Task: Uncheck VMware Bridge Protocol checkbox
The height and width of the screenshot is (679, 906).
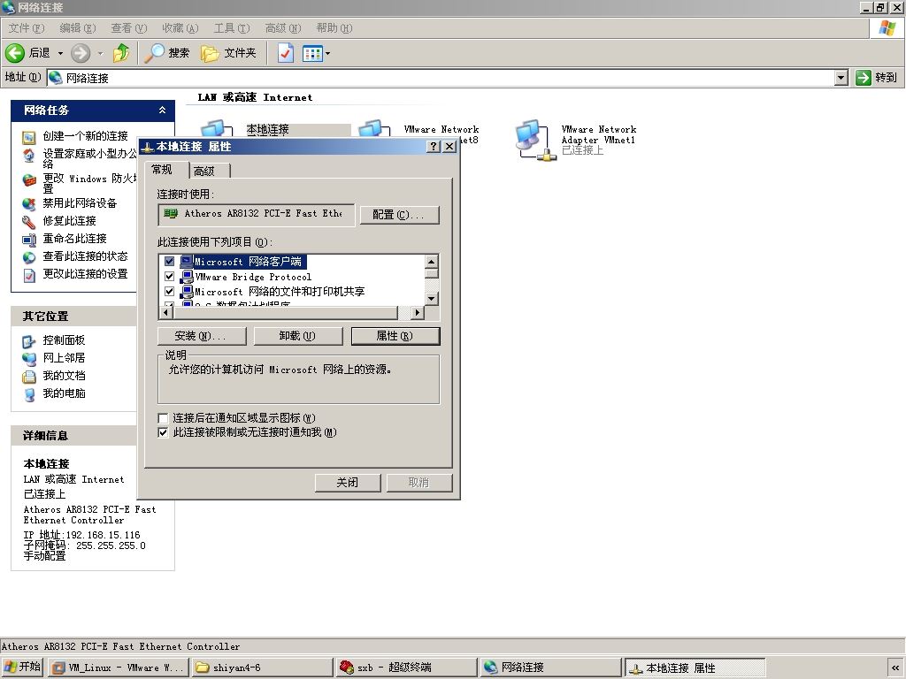Action: (x=169, y=277)
